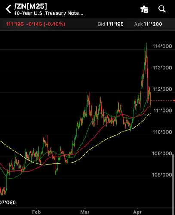Tap the 108'000 price axis label

click(162, 175)
